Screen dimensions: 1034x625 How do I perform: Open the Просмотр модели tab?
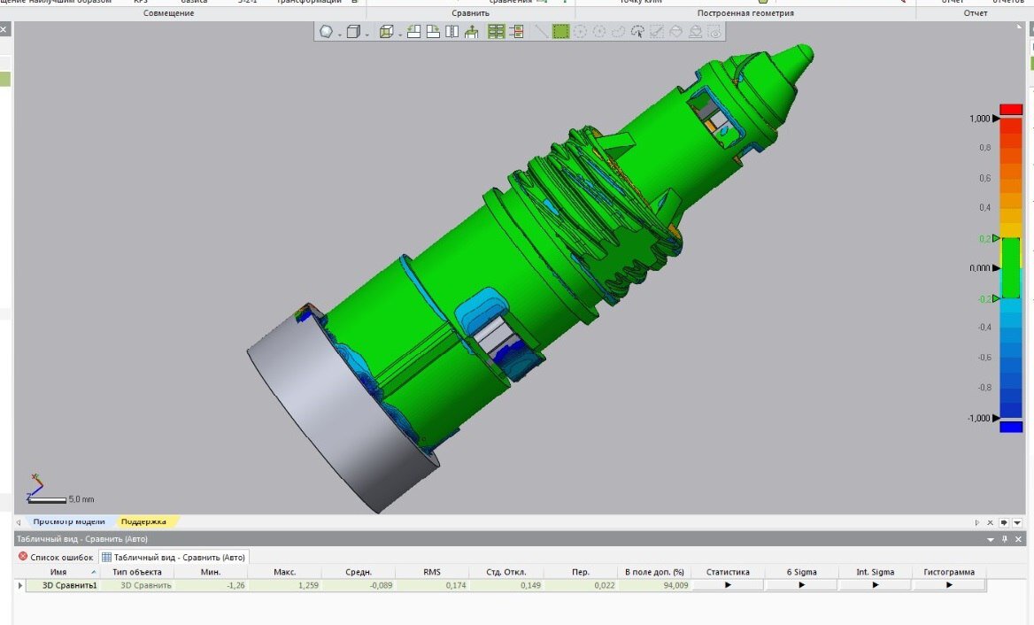pyautogui.click(x=68, y=521)
